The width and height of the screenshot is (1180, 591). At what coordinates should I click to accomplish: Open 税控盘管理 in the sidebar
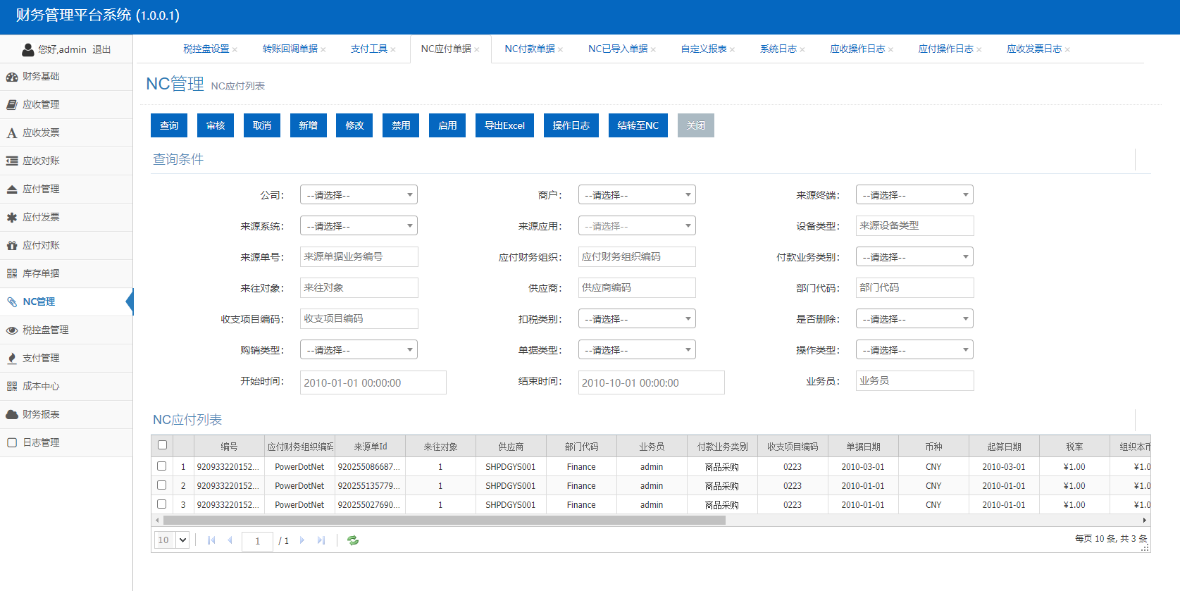pyautogui.click(x=45, y=330)
